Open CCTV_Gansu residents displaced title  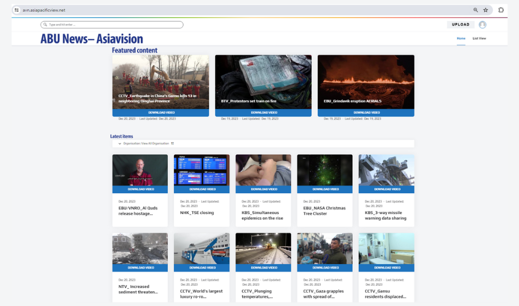pyautogui.click(x=385, y=294)
